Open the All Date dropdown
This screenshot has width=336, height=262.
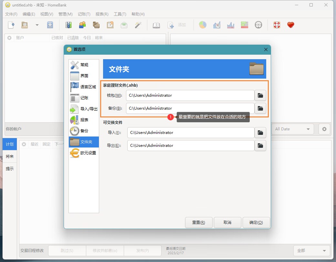293,129
